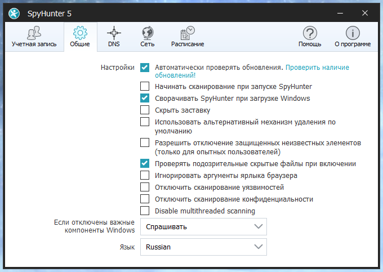Screen dimensions: 383x272
Task: Enable Игнорировать аргументы ярлыка браузера
Action: click(145, 175)
